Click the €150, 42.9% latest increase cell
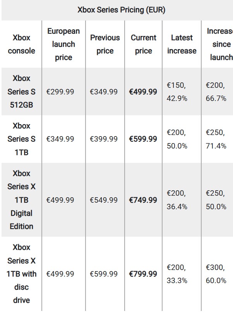 (x=177, y=92)
